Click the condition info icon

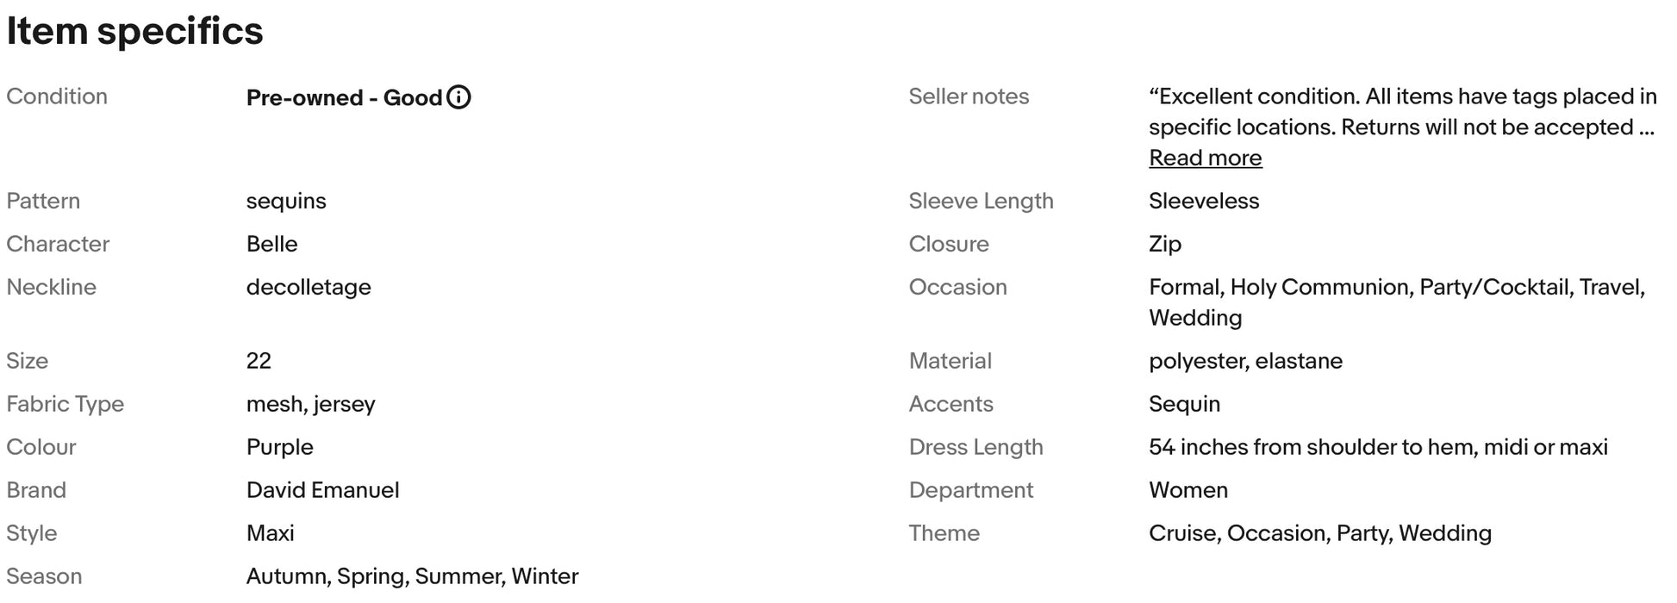[459, 97]
